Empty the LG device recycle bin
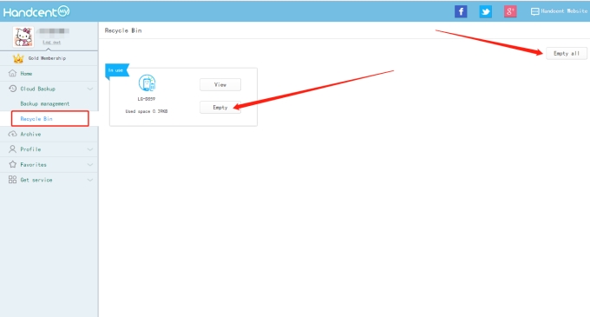 click(220, 108)
